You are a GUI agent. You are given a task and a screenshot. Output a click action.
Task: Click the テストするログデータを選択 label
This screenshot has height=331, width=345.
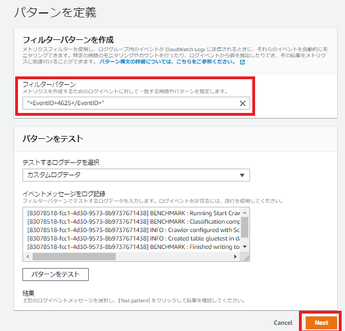(x=61, y=162)
